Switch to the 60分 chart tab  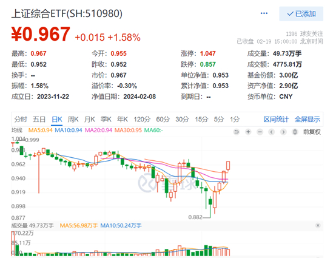[163, 119]
